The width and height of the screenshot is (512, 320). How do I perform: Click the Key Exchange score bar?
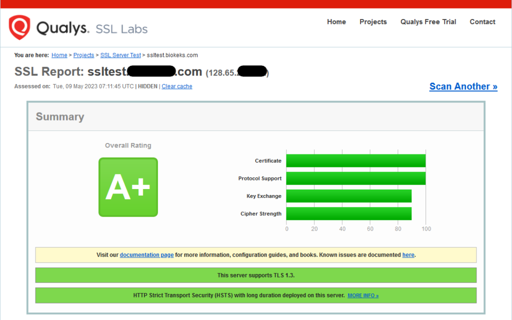348,196
